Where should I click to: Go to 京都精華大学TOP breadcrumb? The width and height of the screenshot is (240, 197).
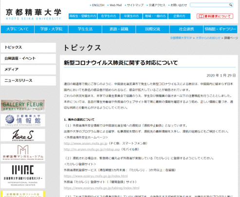point(181,38)
